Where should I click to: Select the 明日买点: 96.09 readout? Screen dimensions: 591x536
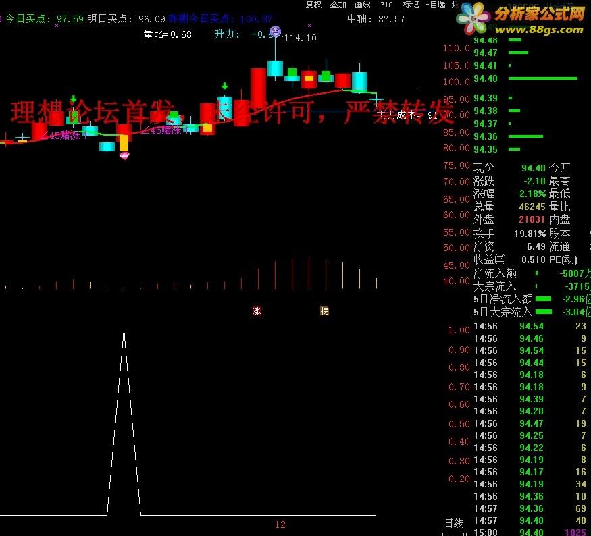126,19
